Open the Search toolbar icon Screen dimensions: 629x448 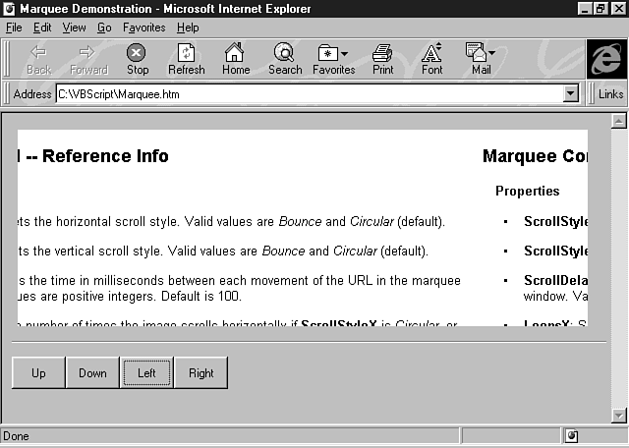point(285,53)
